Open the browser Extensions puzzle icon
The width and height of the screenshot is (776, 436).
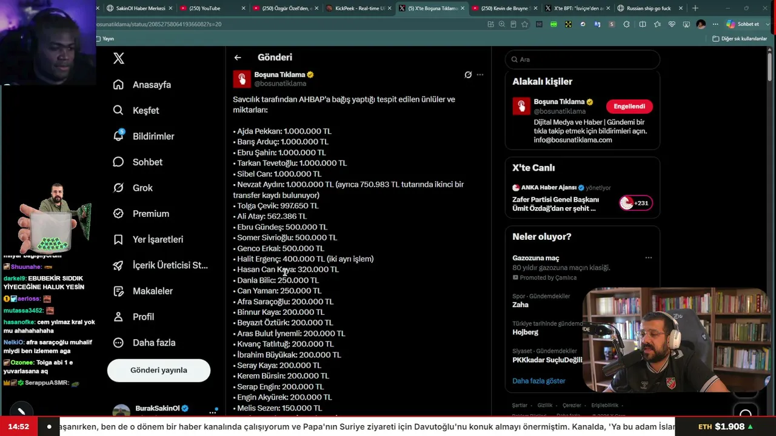click(626, 24)
